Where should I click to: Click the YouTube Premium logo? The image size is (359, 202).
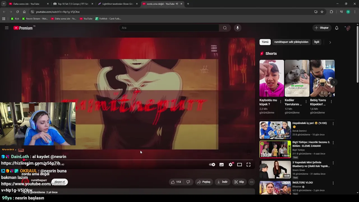tap(23, 28)
